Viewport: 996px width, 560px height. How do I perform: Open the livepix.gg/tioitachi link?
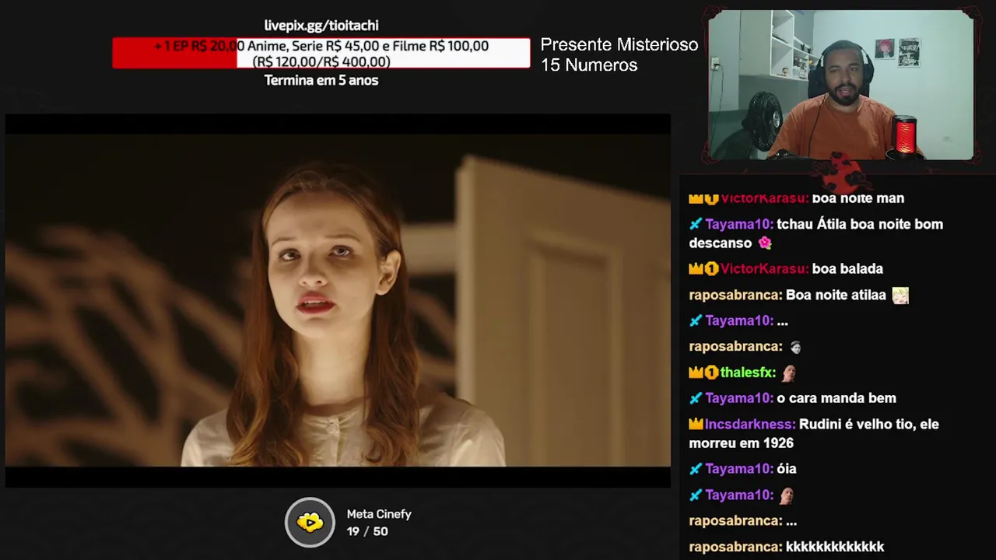321,26
